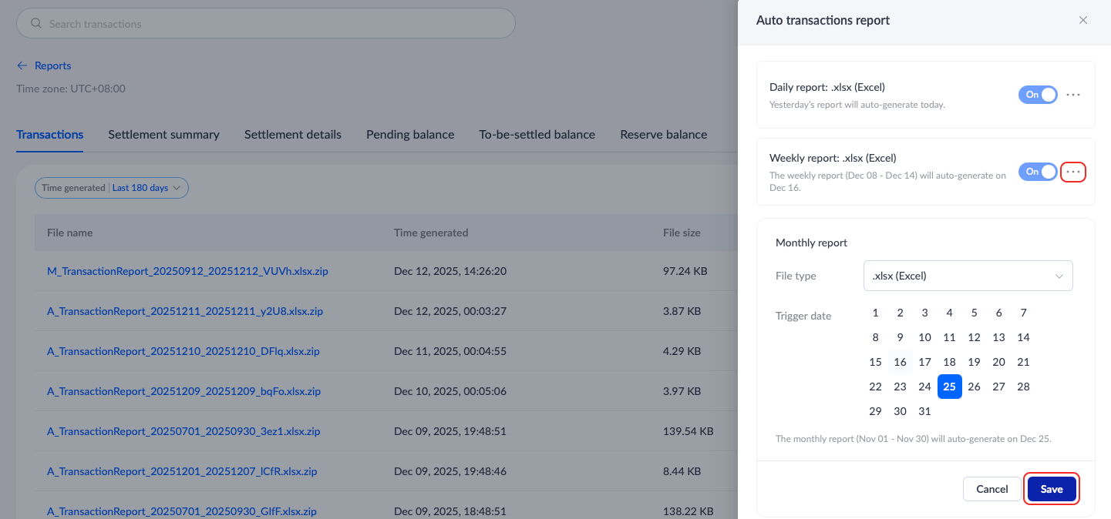Image resolution: width=1111 pixels, height=519 pixels.
Task: Open Weekly report three-dot menu
Action: click(1073, 172)
